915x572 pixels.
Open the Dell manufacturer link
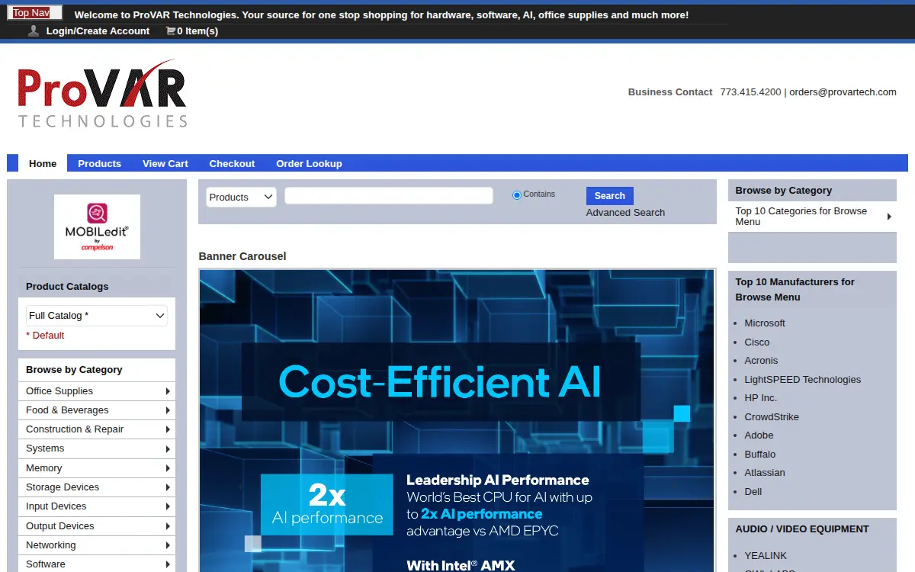click(x=753, y=492)
